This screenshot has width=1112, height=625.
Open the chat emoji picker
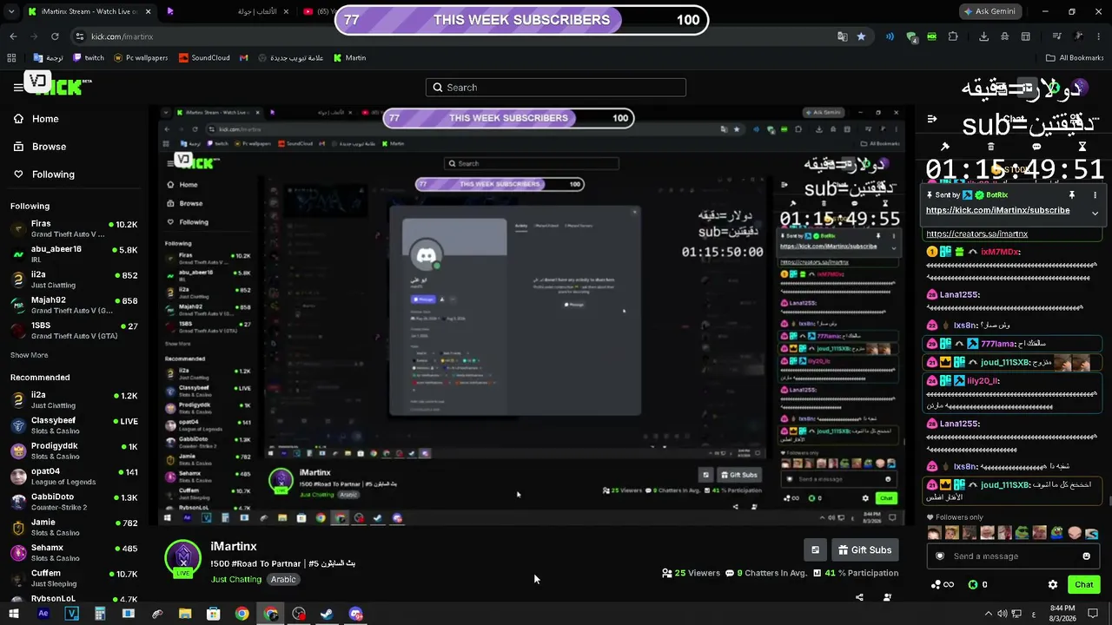(x=1086, y=556)
